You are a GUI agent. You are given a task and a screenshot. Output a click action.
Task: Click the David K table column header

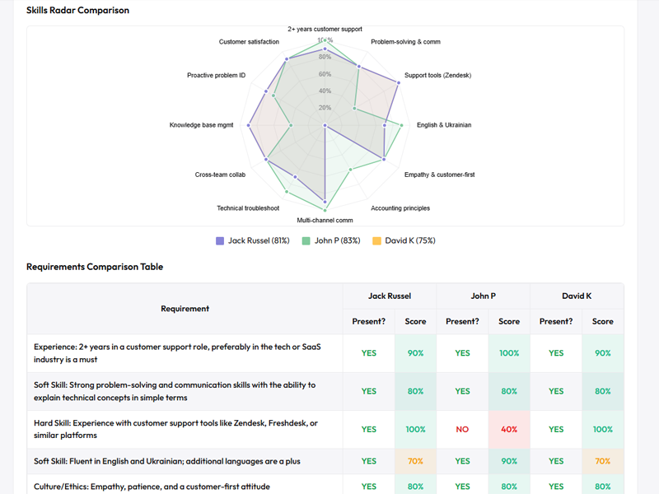pos(577,296)
